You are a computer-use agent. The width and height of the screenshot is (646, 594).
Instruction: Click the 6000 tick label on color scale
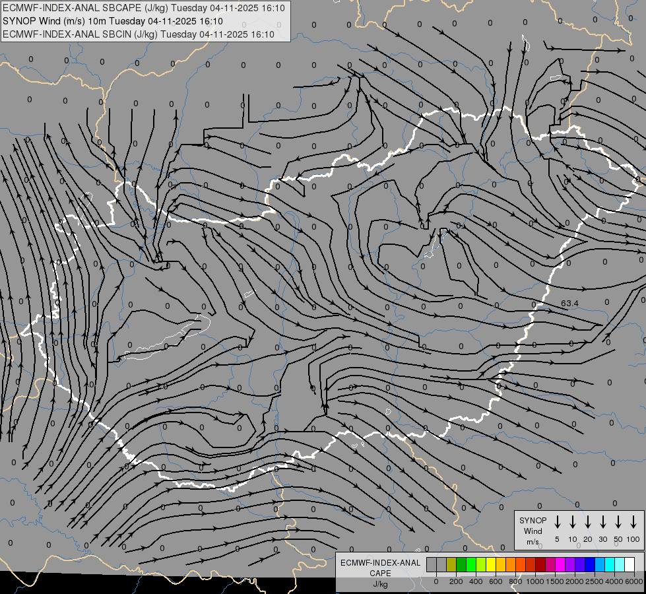click(634, 581)
